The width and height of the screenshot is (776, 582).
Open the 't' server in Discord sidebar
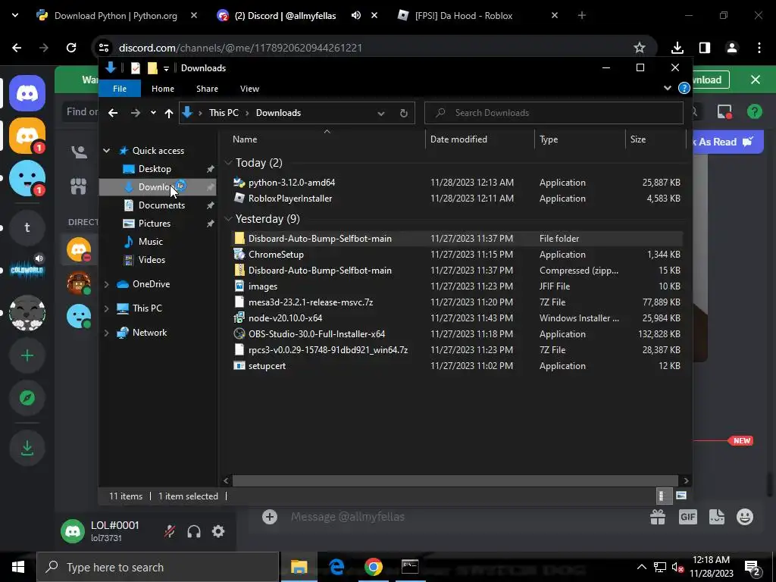27,227
